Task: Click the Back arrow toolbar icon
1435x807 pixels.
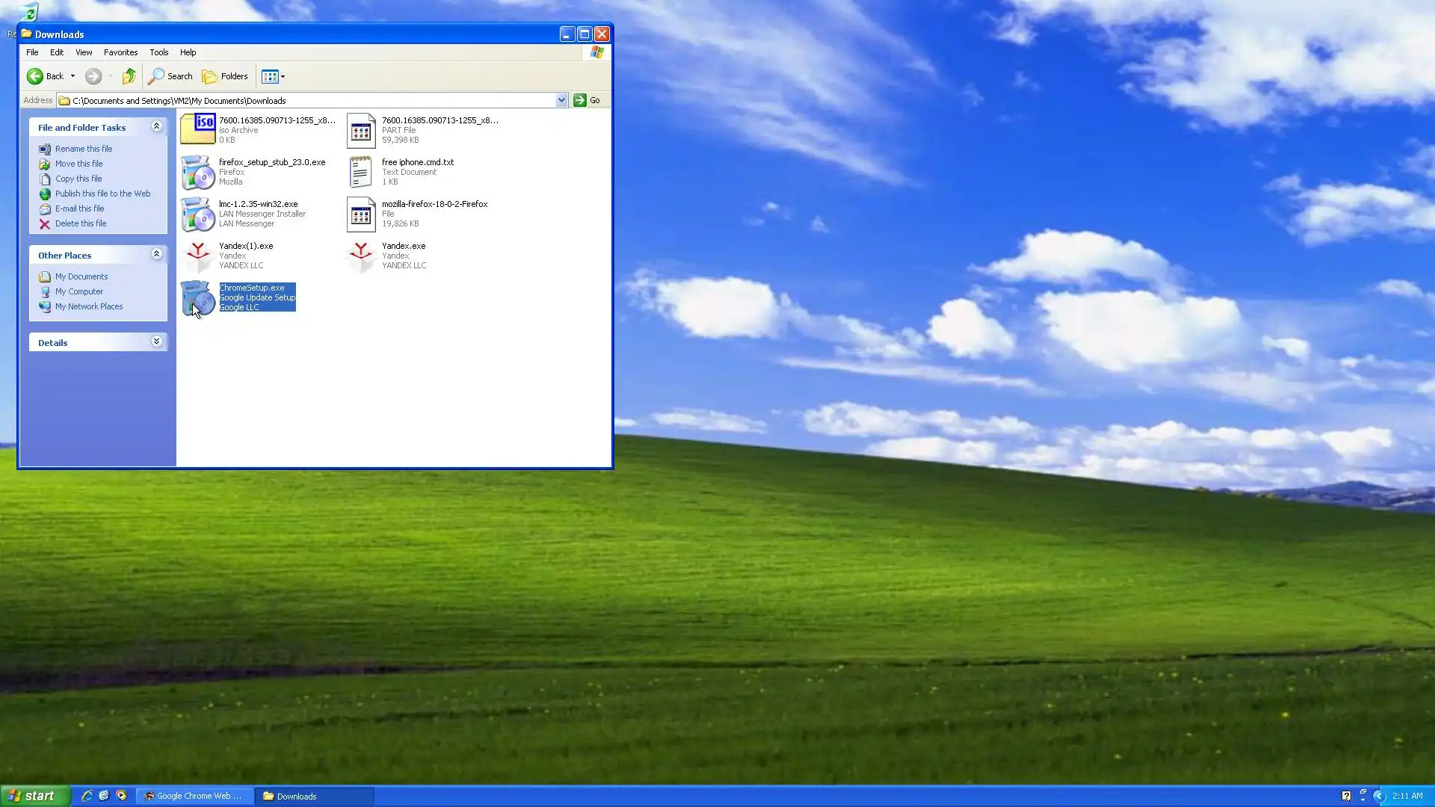Action: (x=35, y=76)
